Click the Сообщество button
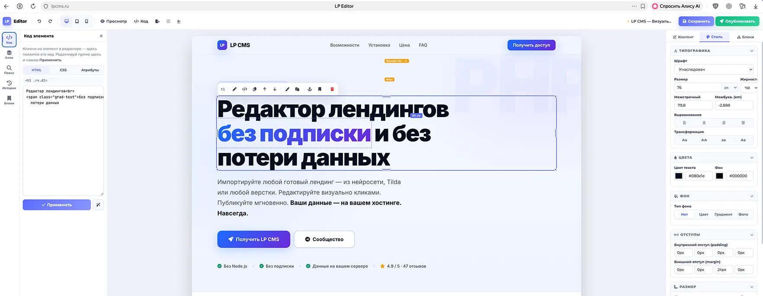This screenshot has width=763, height=296. 324,239
